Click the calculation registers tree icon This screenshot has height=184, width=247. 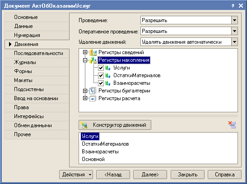tap(93, 98)
